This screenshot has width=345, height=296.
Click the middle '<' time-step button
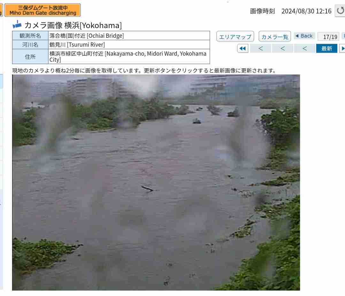point(282,49)
